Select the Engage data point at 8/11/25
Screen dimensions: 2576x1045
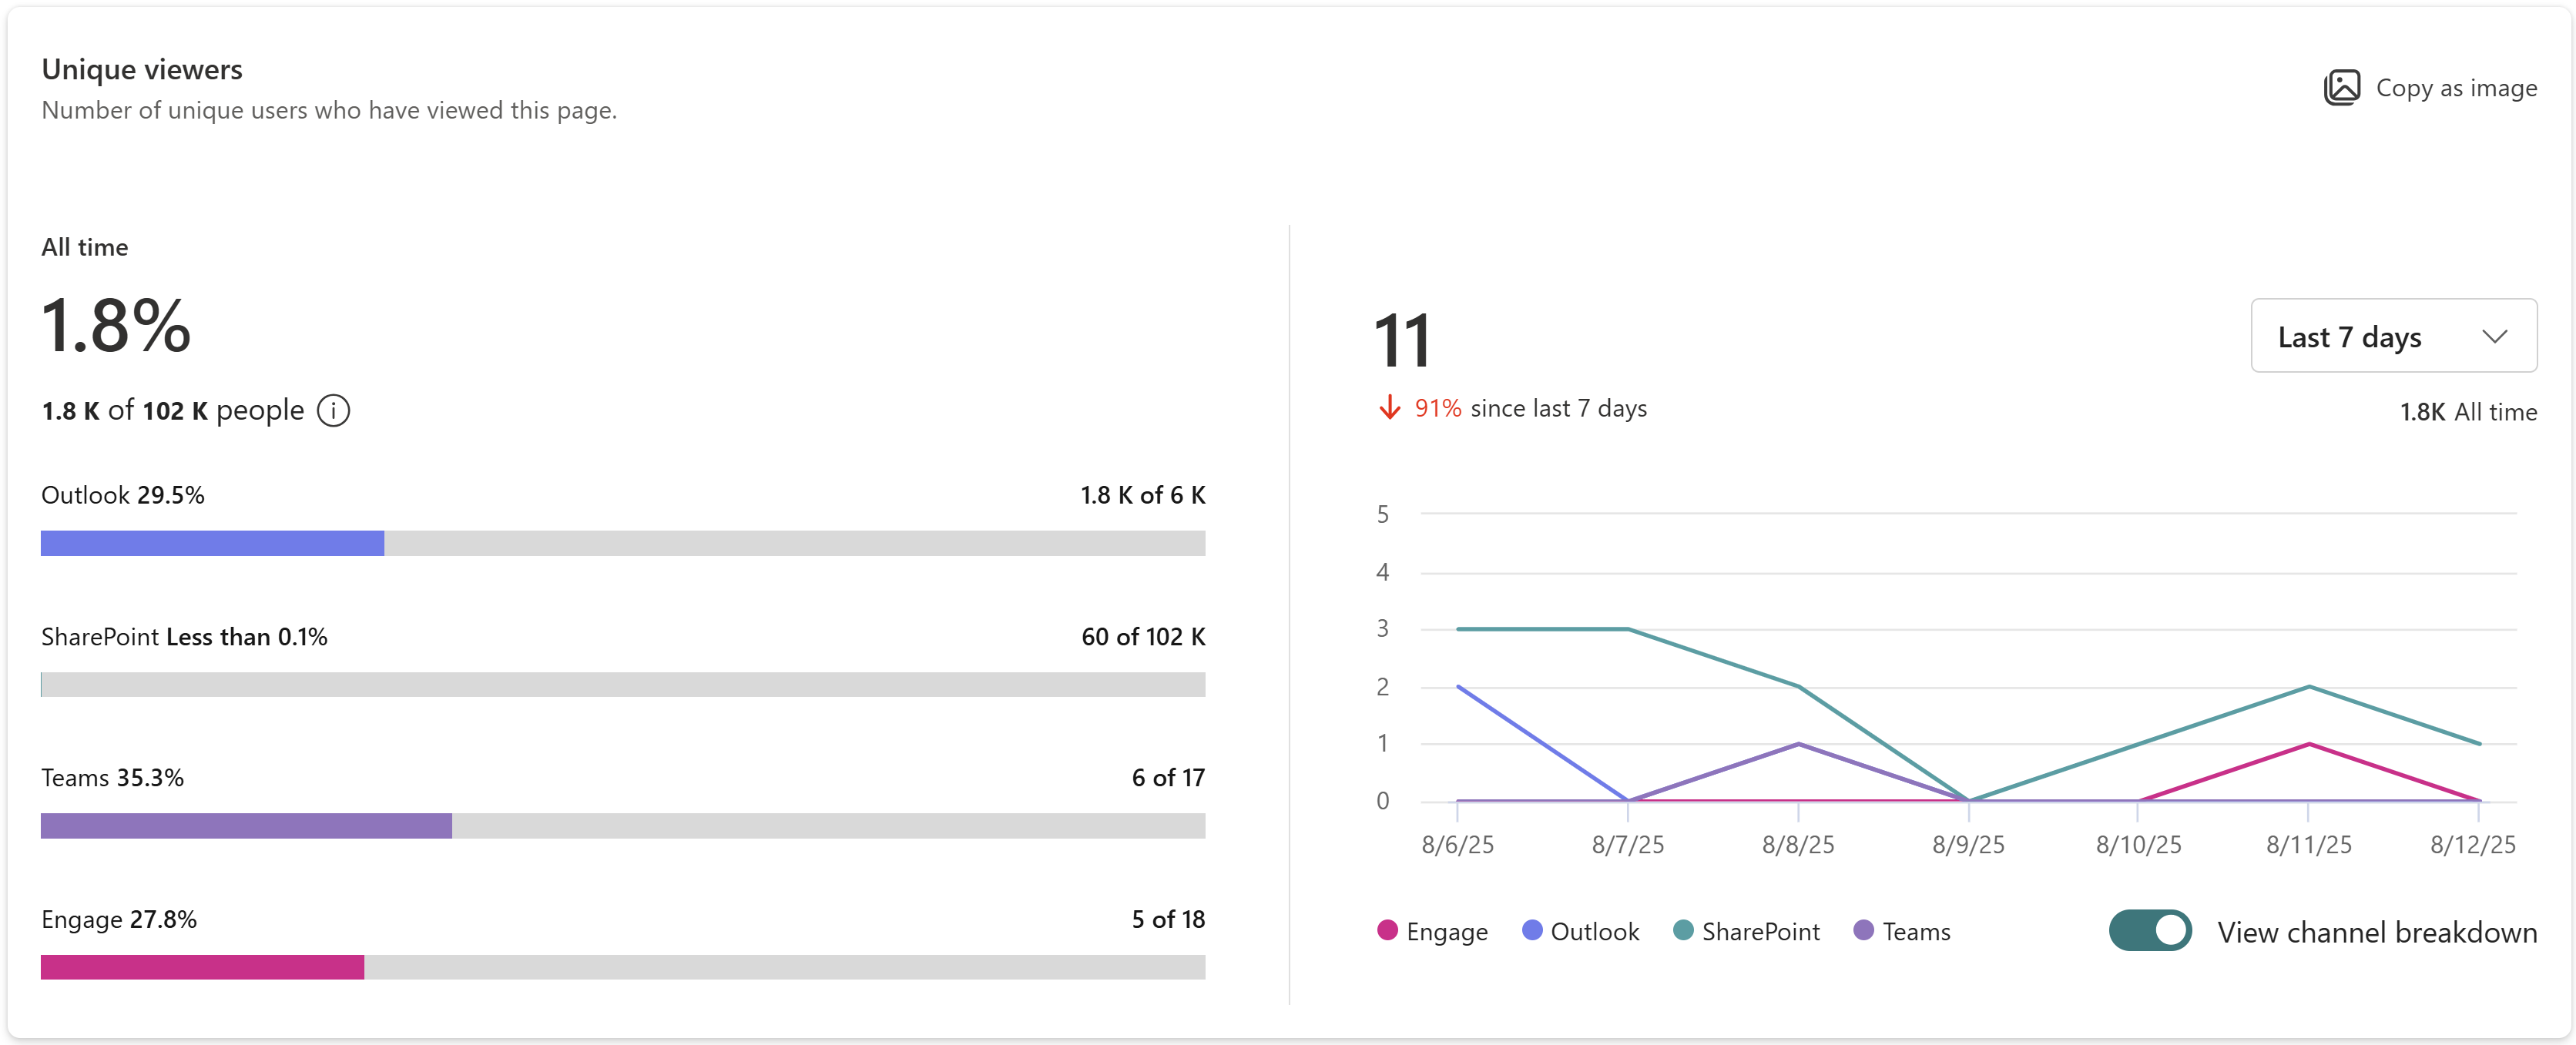tap(2308, 743)
